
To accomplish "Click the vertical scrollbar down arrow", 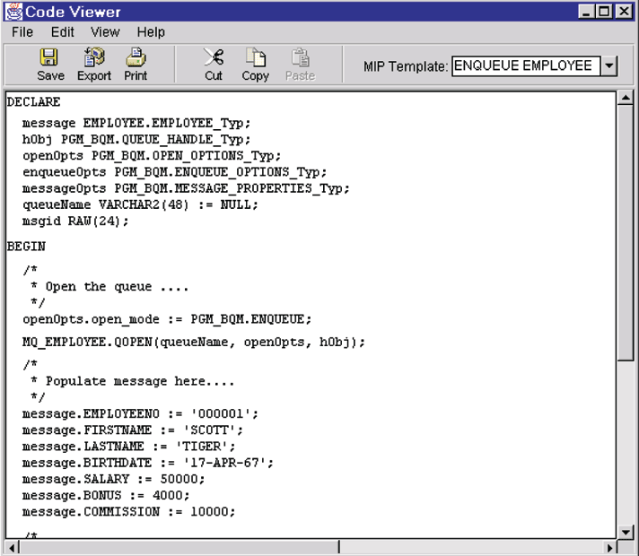I will (626, 531).
